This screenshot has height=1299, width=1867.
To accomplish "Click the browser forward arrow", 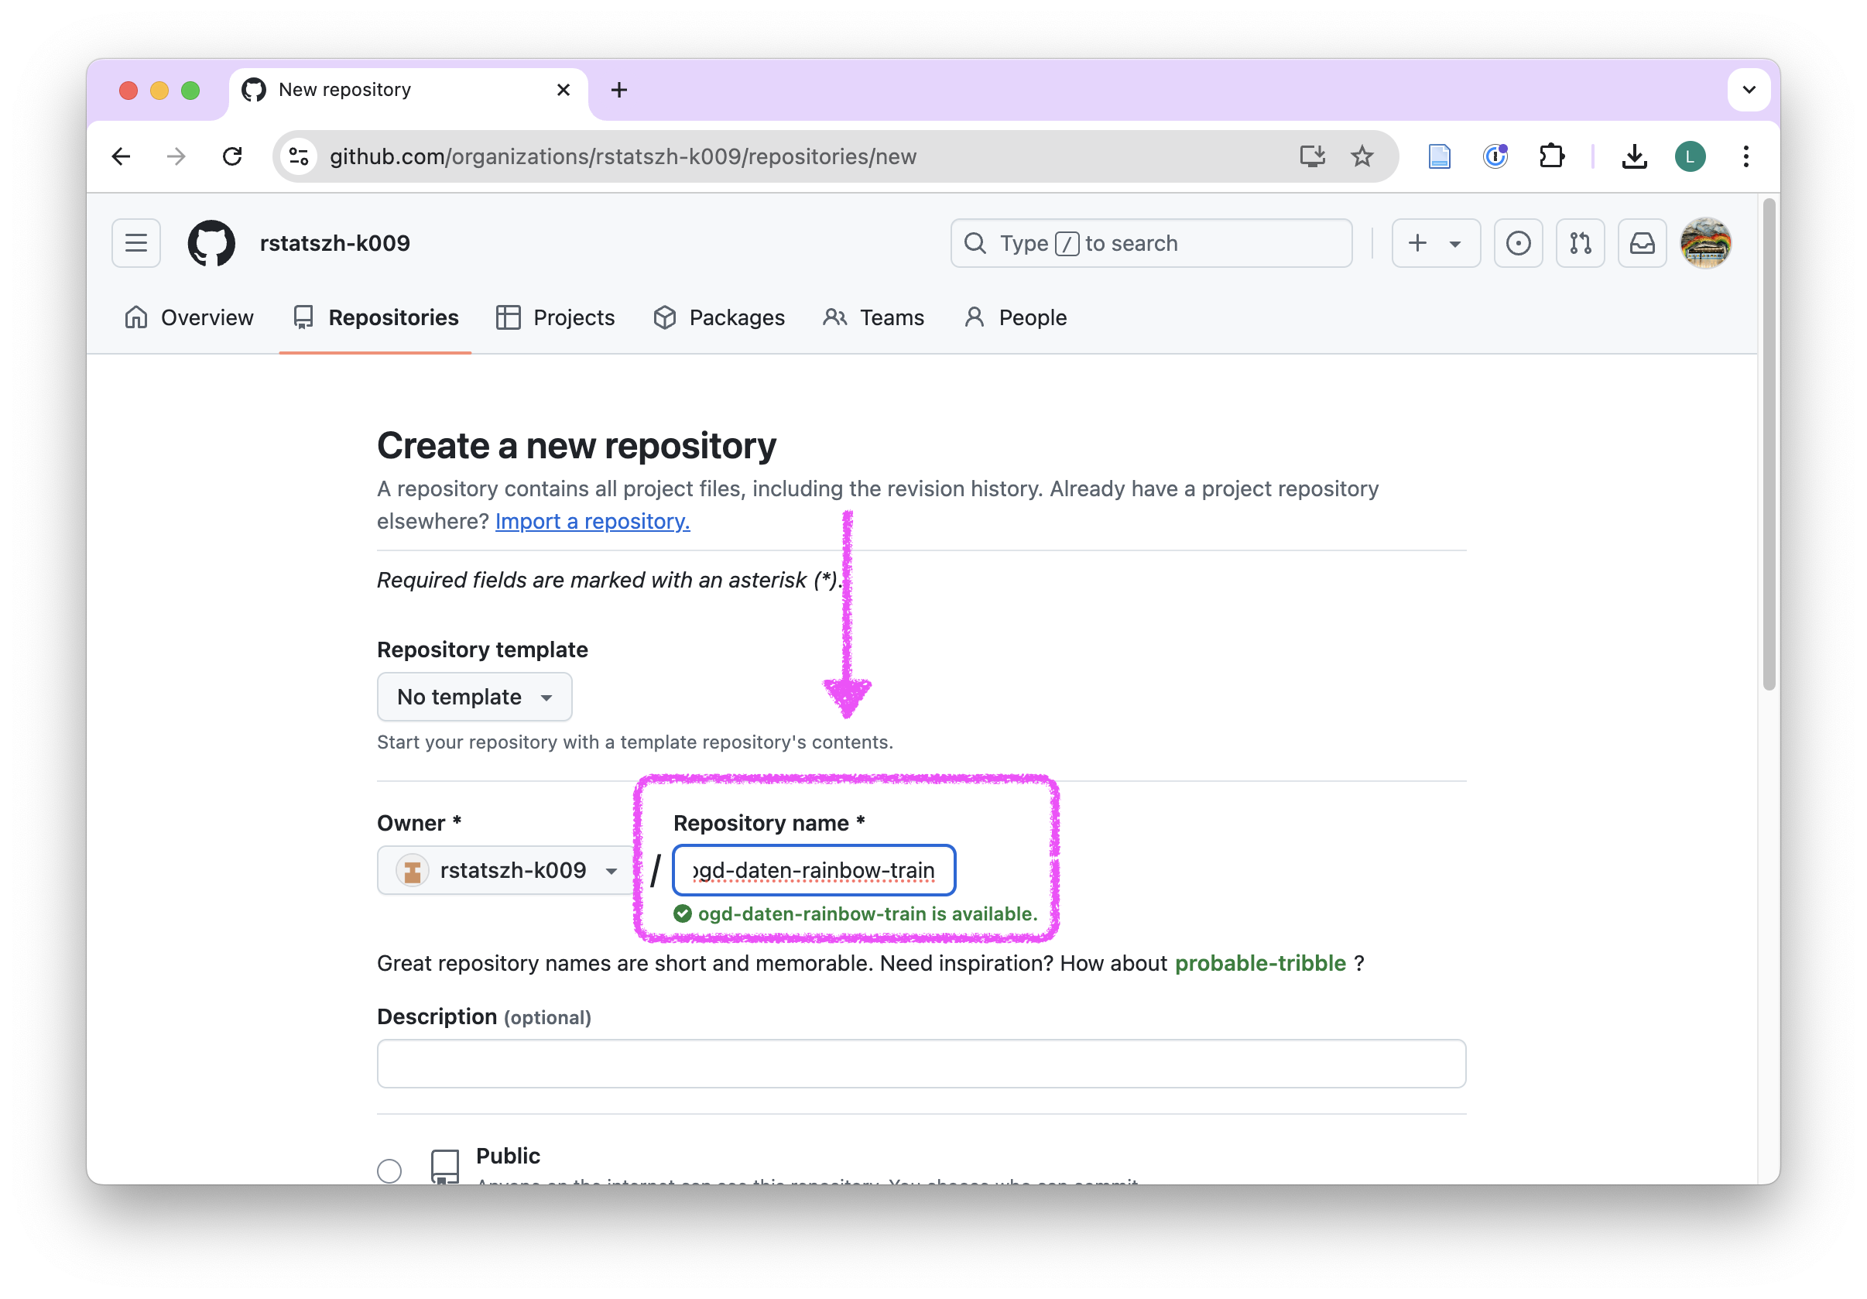I will point(176,156).
